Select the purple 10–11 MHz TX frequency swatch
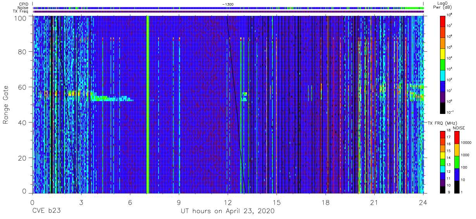This screenshot has height=219, width=476. 443,182
